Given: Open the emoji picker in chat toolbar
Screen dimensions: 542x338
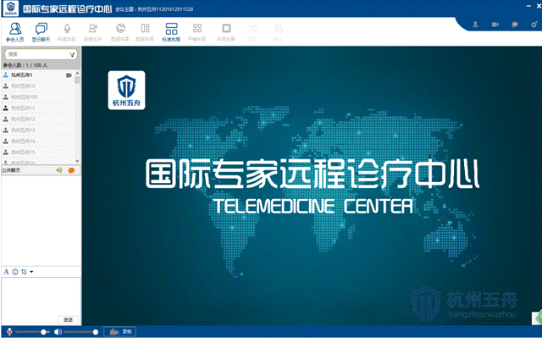Looking at the screenshot, I should pos(15,272).
